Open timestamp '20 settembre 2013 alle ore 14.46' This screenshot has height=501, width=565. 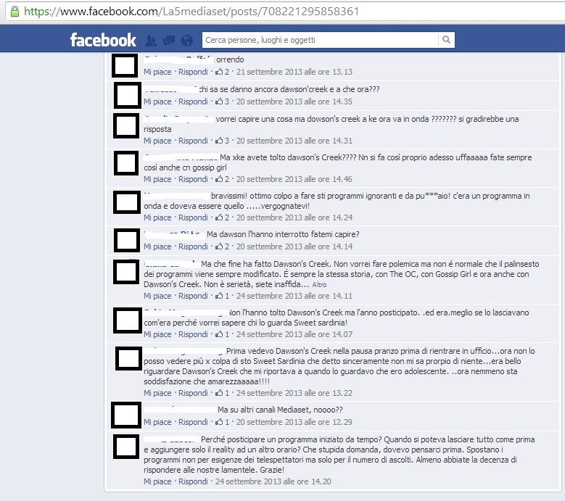(x=294, y=179)
